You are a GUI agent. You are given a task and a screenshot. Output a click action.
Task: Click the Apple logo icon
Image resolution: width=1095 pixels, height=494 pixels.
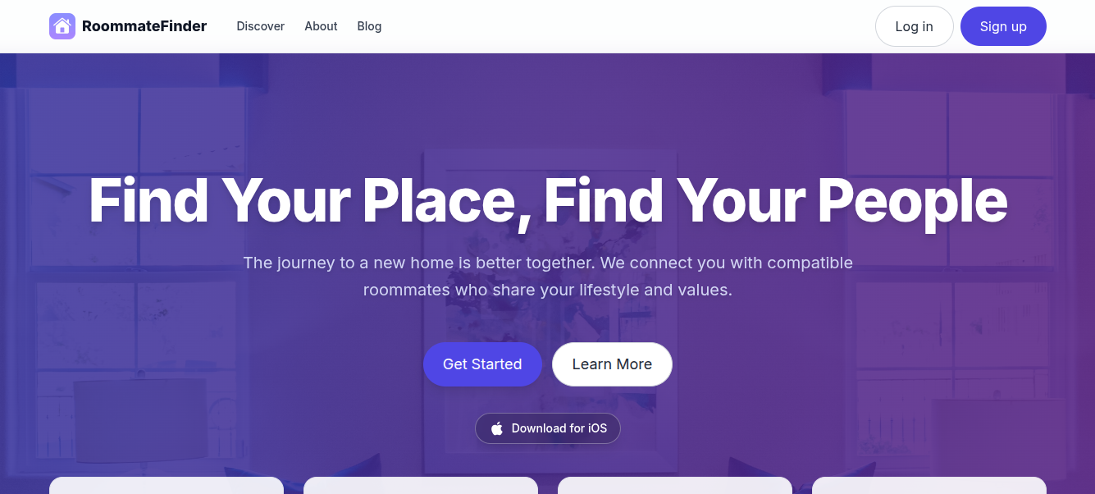click(x=497, y=428)
